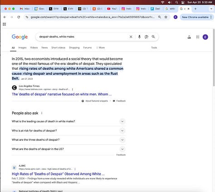Open more options for AJMC result
The width and height of the screenshot is (215, 192).
click(75, 169)
